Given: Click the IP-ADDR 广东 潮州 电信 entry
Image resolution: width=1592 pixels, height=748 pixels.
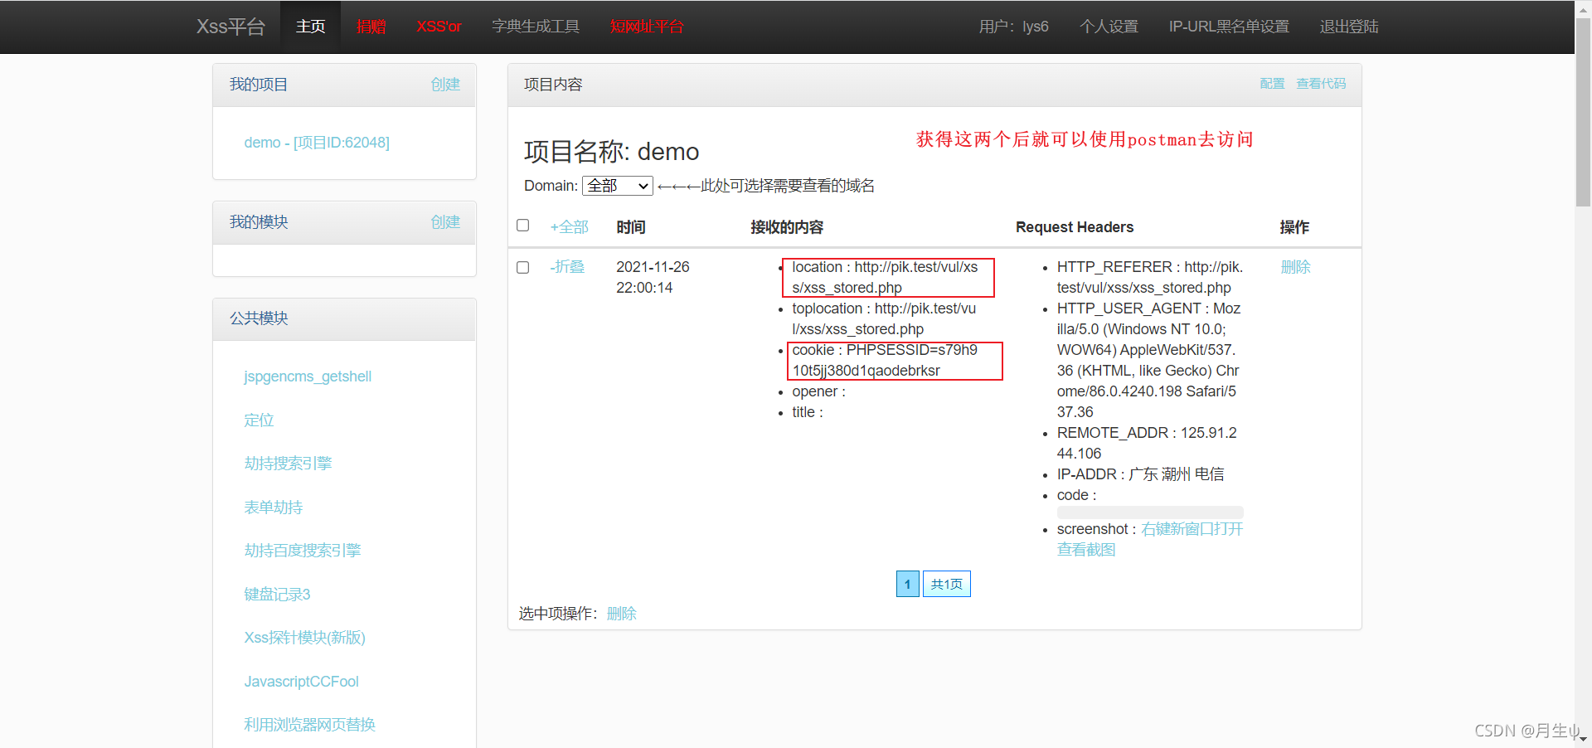Looking at the screenshot, I should tap(1140, 474).
